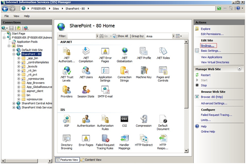The image size is (246, 164).
Task: Open Basic Settings... link
Action: click(x=211, y=51)
